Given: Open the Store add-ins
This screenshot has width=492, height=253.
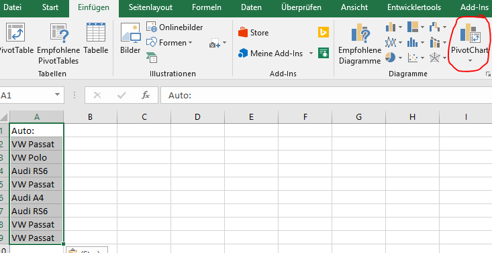Looking at the screenshot, I should coord(253,33).
